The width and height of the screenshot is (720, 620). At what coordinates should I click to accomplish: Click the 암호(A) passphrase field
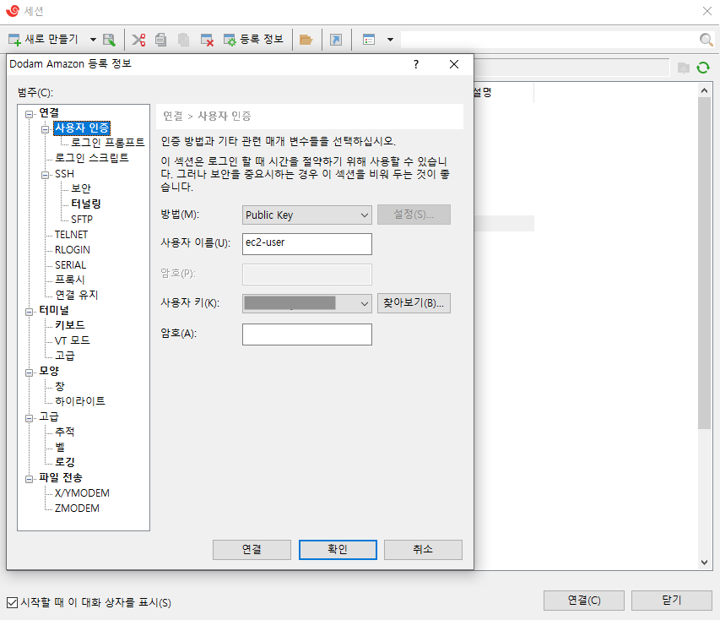tap(306, 334)
